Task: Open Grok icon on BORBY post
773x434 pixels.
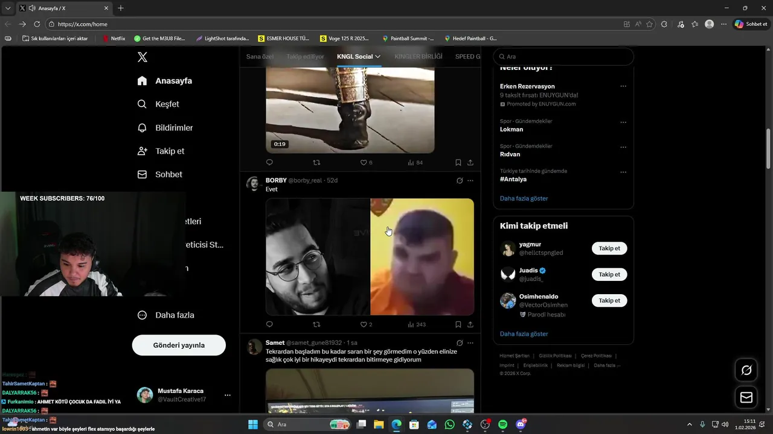Action: pos(460,180)
